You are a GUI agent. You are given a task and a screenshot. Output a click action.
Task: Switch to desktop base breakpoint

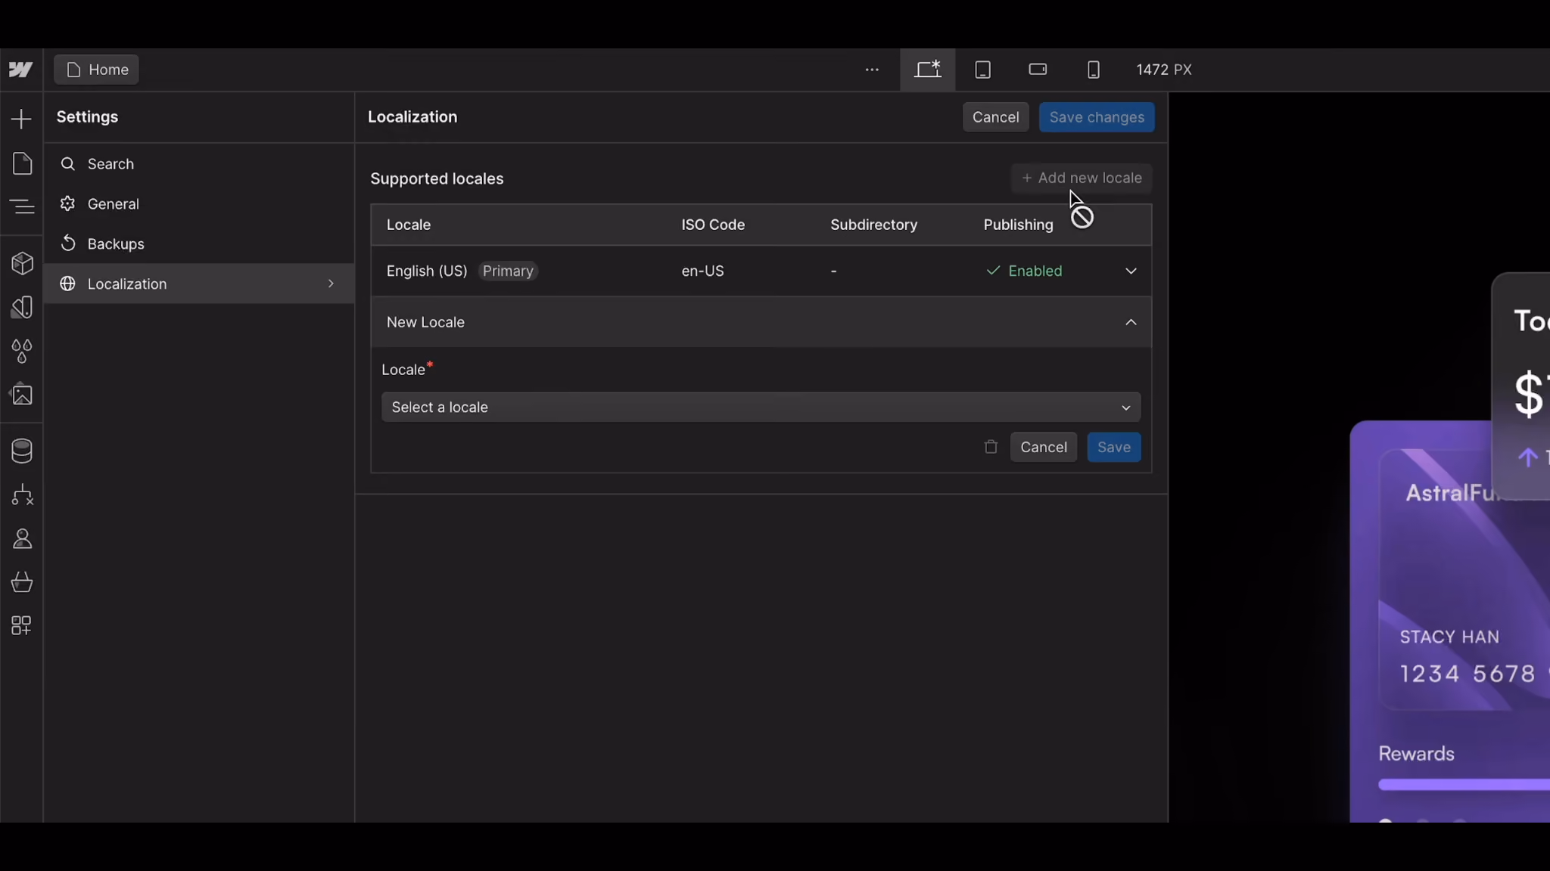pos(927,70)
